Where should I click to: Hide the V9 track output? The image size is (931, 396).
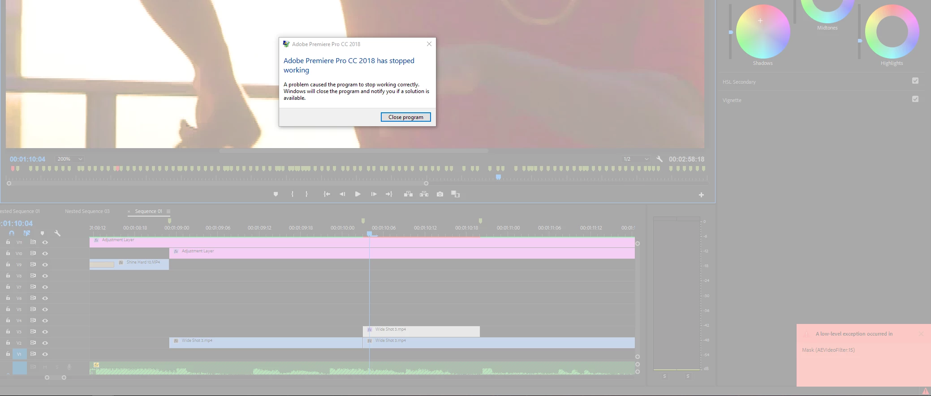pyautogui.click(x=45, y=264)
